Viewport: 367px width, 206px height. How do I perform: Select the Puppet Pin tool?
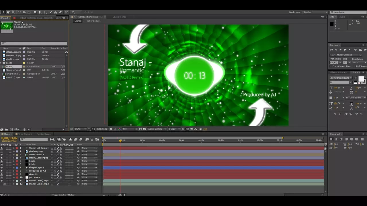coord(73,12)
